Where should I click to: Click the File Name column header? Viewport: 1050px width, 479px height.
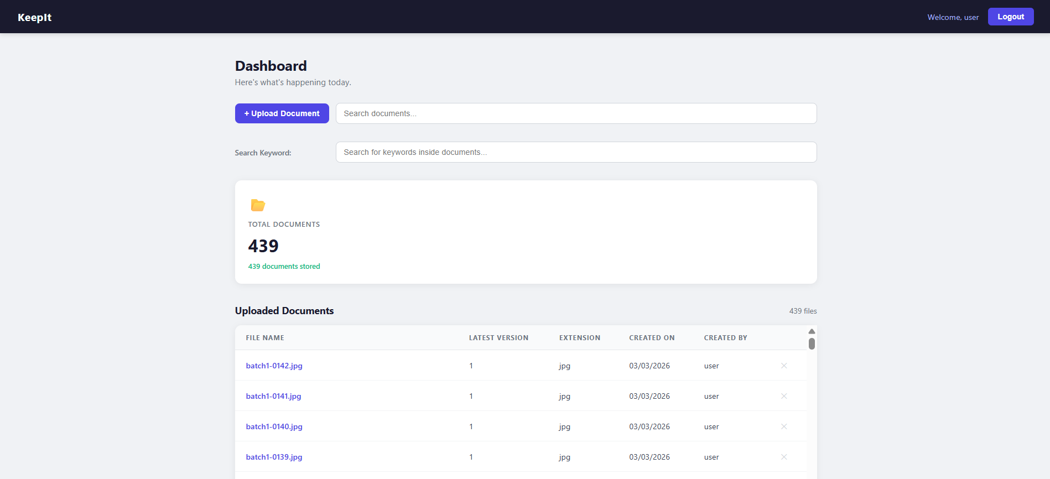pyautogui.click(x=265, y=338)
